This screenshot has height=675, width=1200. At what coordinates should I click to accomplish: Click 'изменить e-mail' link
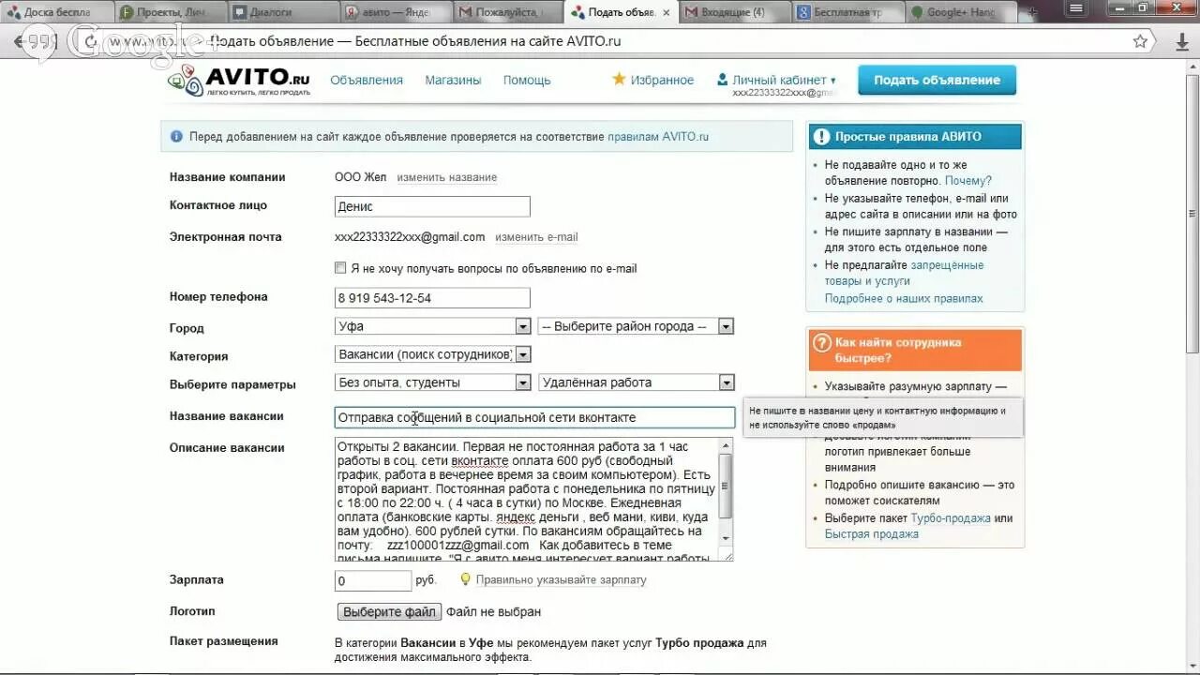[x=536, y=237]
